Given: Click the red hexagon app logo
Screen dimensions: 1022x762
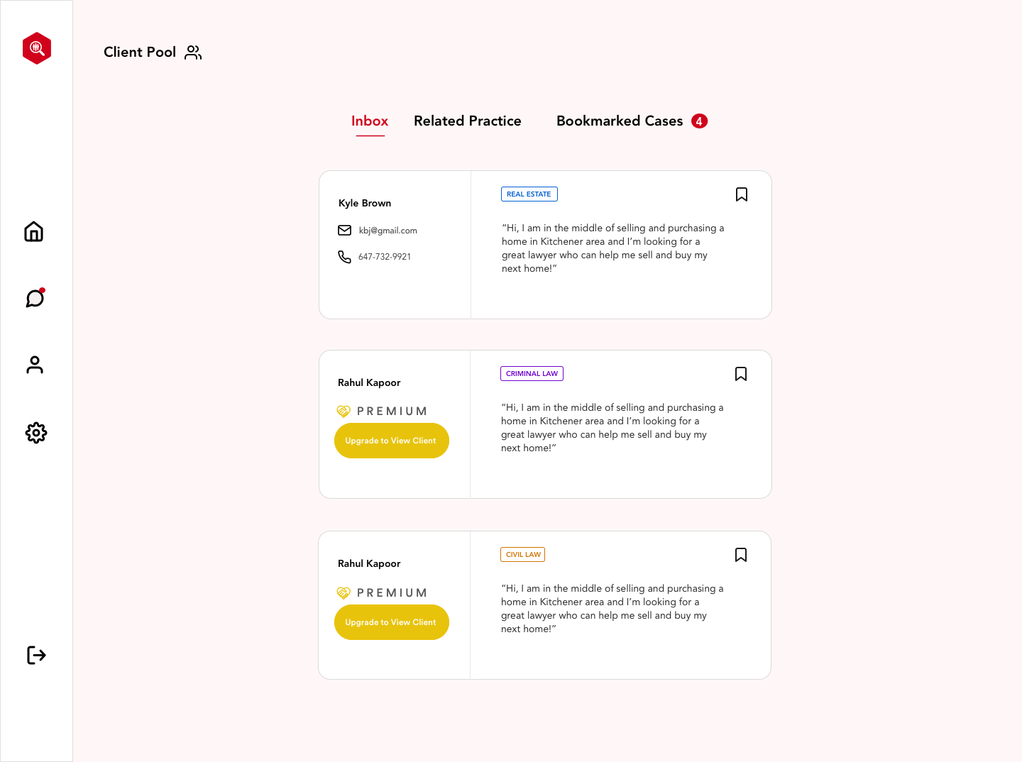Looking at the screenshot, I should [x=37, y=48].
